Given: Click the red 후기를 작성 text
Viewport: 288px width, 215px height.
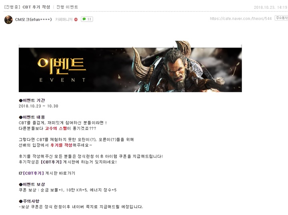Looking at the screenshot, I should (61, 145).
